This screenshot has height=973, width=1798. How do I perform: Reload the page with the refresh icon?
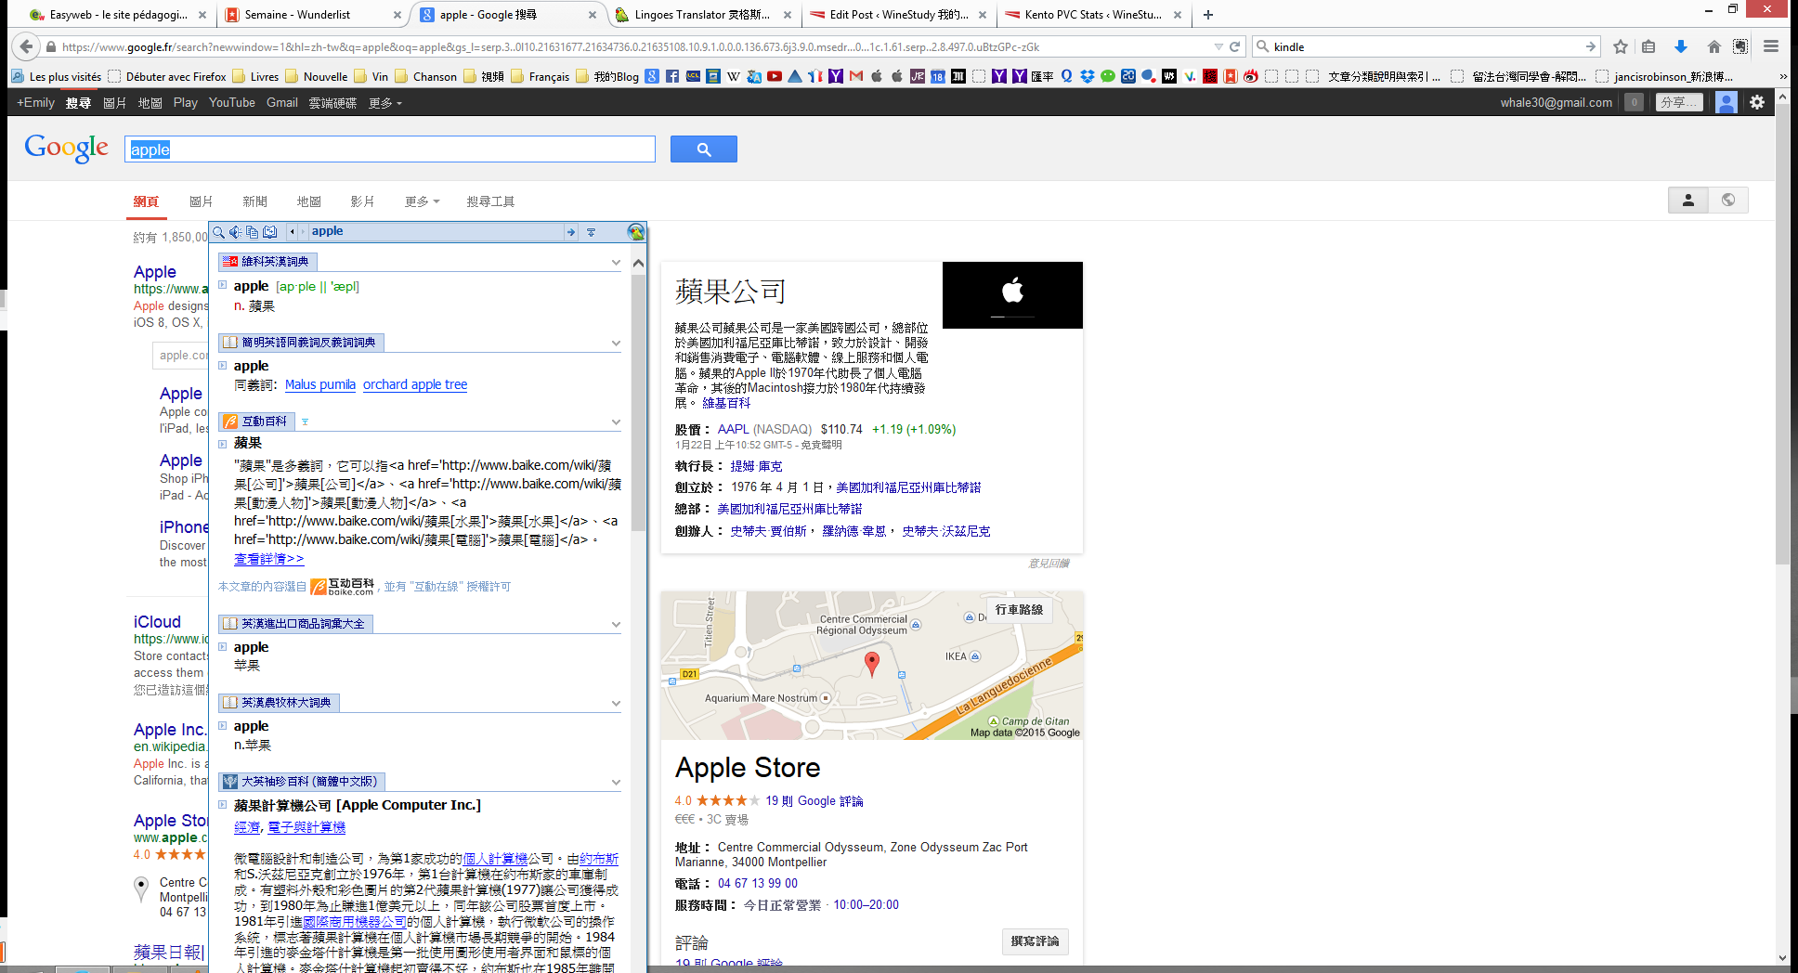coord(1234,46)
